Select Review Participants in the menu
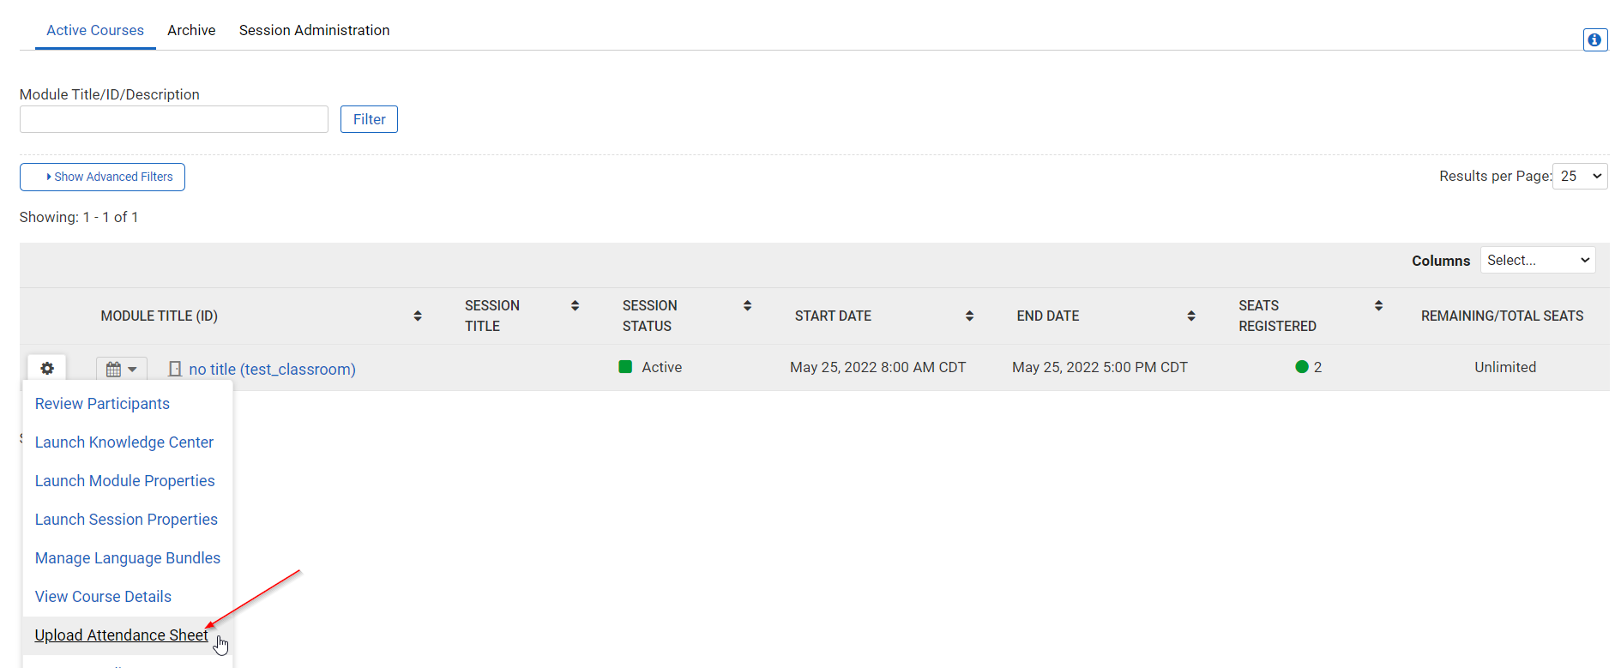The height and width of the screenshot is (668, 1621). tap(102, 403)
